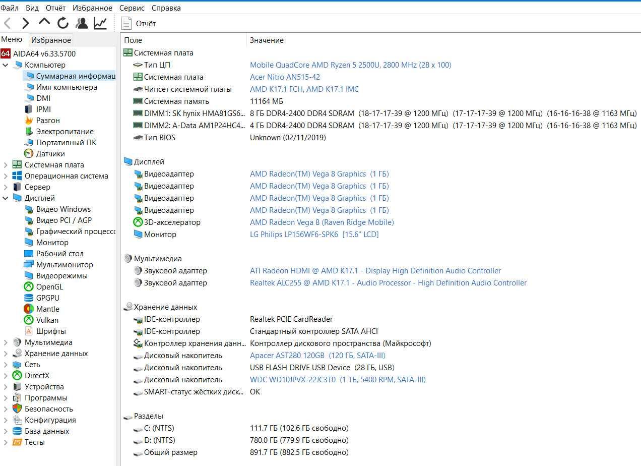Click the Разгон flame icon
Image resolution: width=641 pixels, height=466 pixels.
coord(28,121)
